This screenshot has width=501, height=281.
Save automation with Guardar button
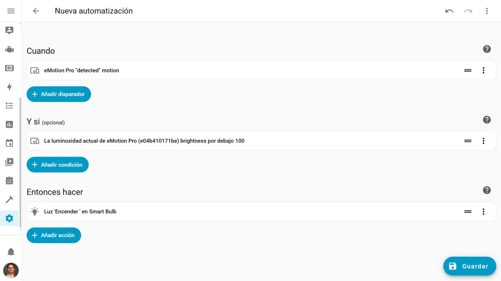470,266
